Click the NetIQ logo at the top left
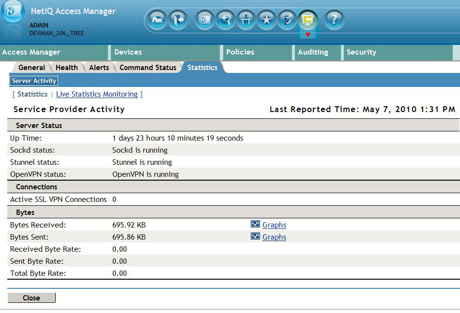Screen dimensions: 460x313 pyautogui.click(x=12, y=12)
